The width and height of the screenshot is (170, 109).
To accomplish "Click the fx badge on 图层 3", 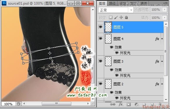I will 157,61.
